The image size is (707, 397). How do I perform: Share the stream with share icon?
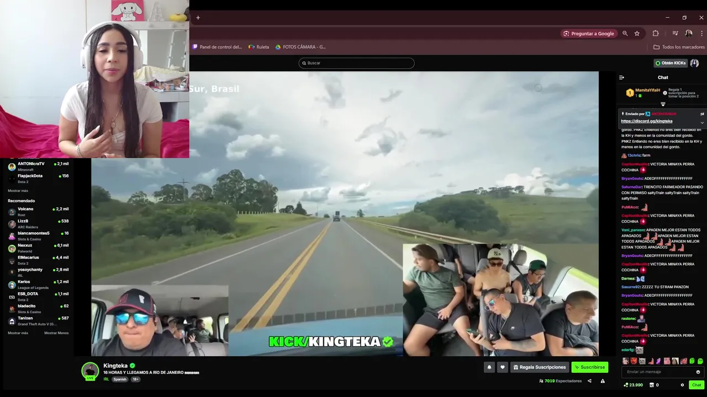point(589,381)
